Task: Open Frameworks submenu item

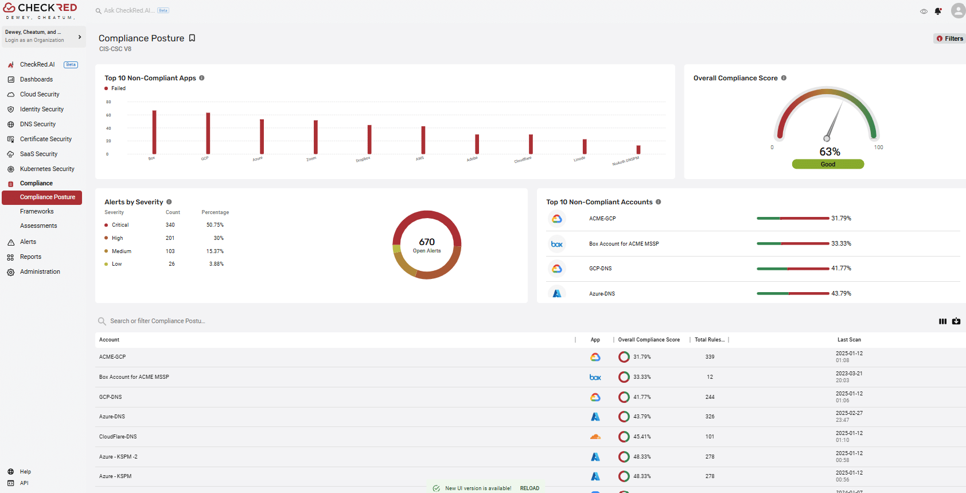Action: 37,211
